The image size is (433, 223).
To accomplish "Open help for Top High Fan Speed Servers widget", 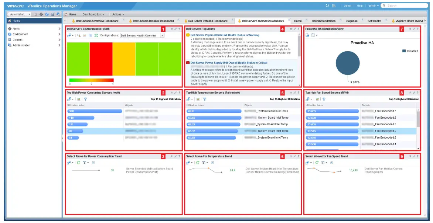I will point(418,93).
